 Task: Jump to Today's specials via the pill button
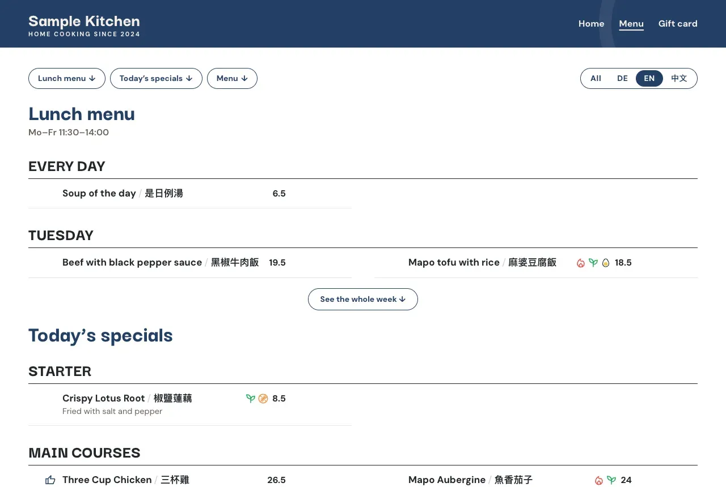156,79
